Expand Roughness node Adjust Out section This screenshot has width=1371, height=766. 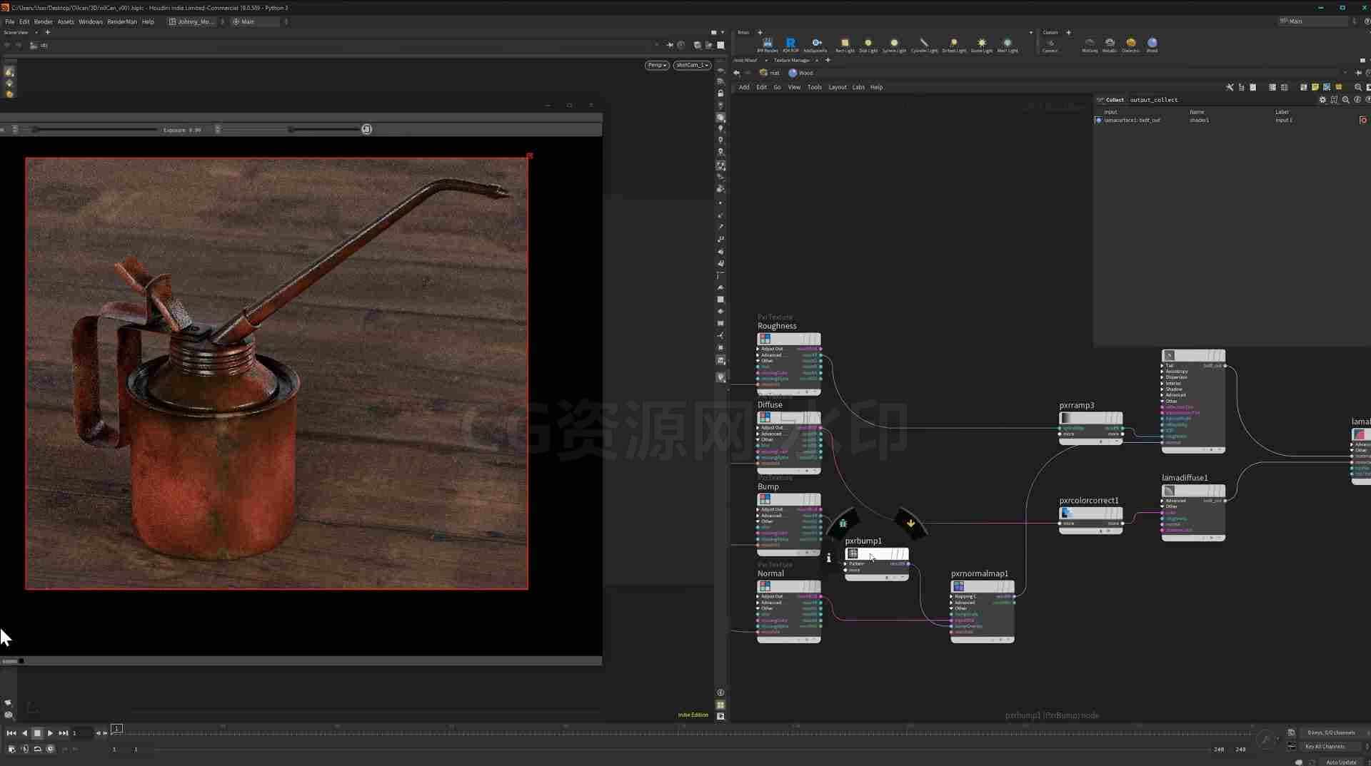pos(758,349)
